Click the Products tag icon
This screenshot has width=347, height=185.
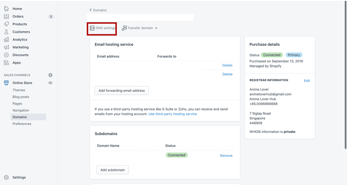tap(6, 24)
